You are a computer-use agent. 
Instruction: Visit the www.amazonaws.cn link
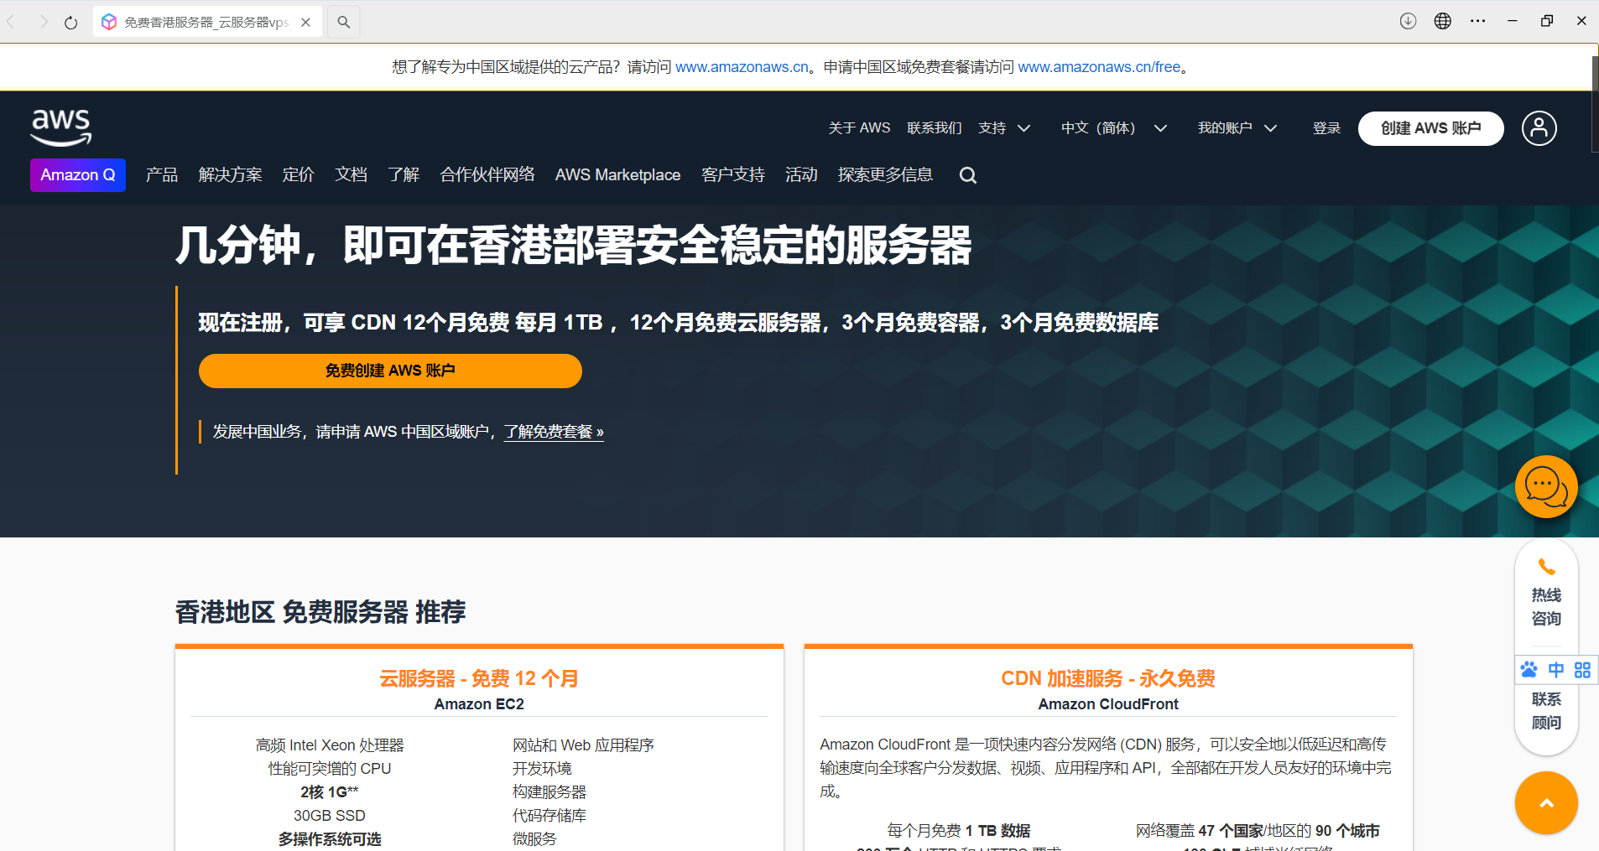(742, 67)
